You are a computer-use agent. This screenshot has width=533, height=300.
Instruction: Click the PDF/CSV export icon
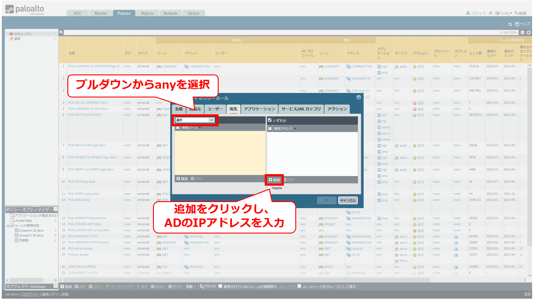point(202,287)
